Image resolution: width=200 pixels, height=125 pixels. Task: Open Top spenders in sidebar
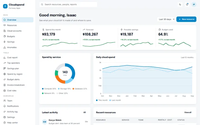tap(17, 63)
